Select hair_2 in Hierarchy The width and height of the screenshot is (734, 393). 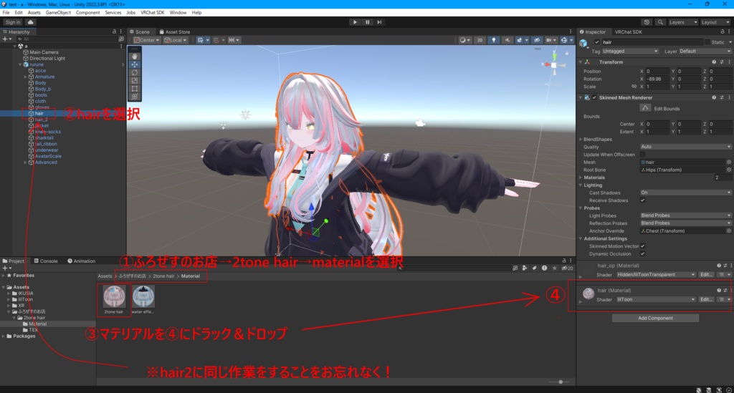41,120
